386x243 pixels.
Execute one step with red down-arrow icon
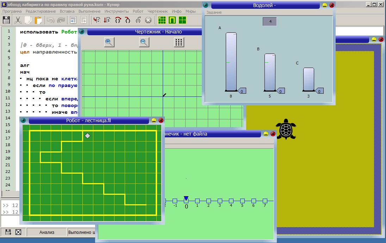(x=107, y=20)
